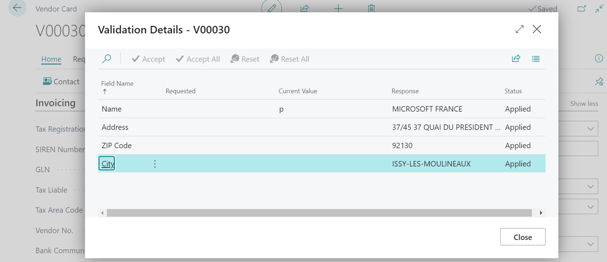Viewport: 607px width, 262px height.
Task: Open the City field link
Action: (x=108, y=164)
